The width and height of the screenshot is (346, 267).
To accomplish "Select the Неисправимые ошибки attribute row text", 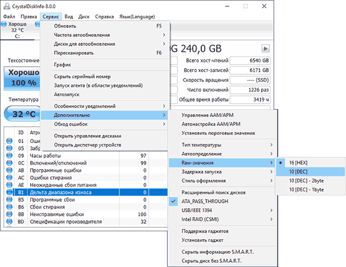I will 57,214.
